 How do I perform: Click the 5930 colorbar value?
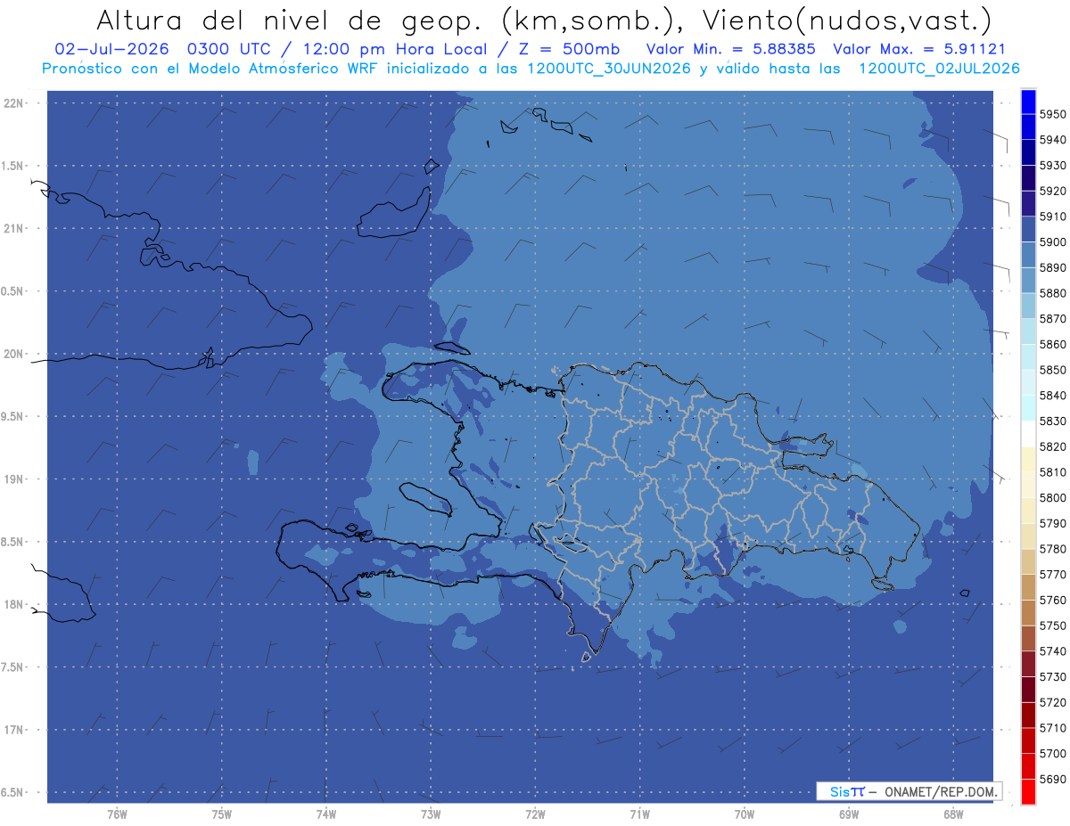(1053, 166)
